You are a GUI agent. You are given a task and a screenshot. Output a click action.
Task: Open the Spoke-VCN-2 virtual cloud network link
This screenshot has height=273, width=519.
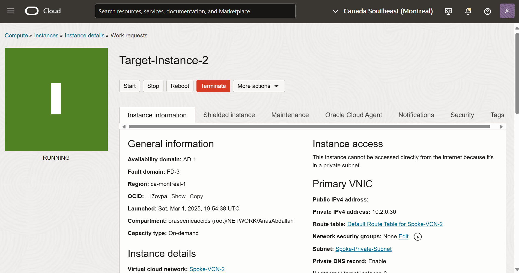(207, 269)
